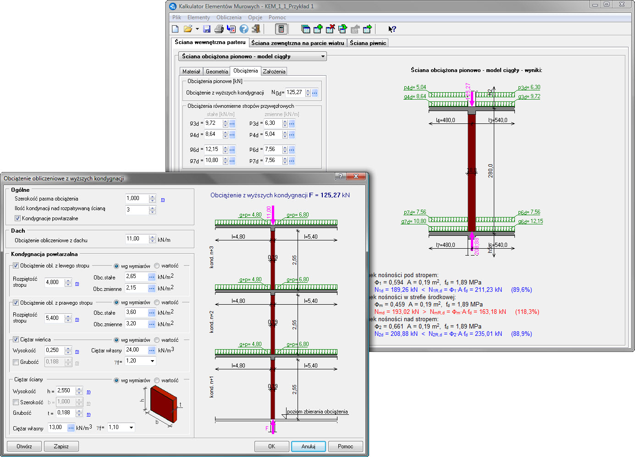The height and width of the screenshot is (457, 635).
Task: Open the wall model type dropdown
Action: (x=323, y=56)
